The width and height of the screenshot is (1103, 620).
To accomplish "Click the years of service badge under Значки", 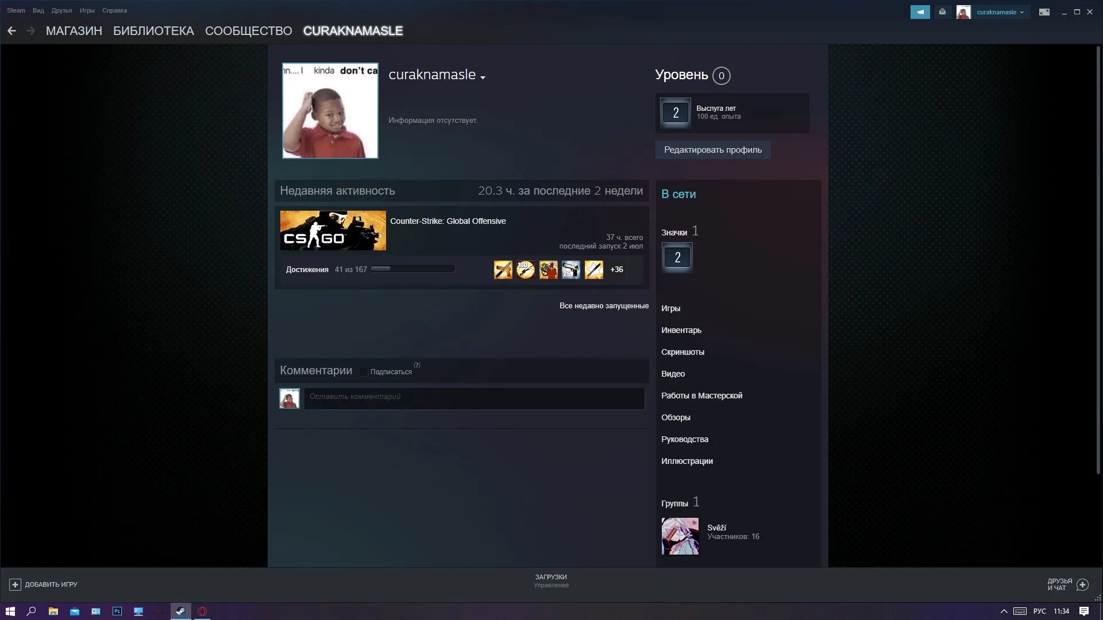I will pos(677,258).
